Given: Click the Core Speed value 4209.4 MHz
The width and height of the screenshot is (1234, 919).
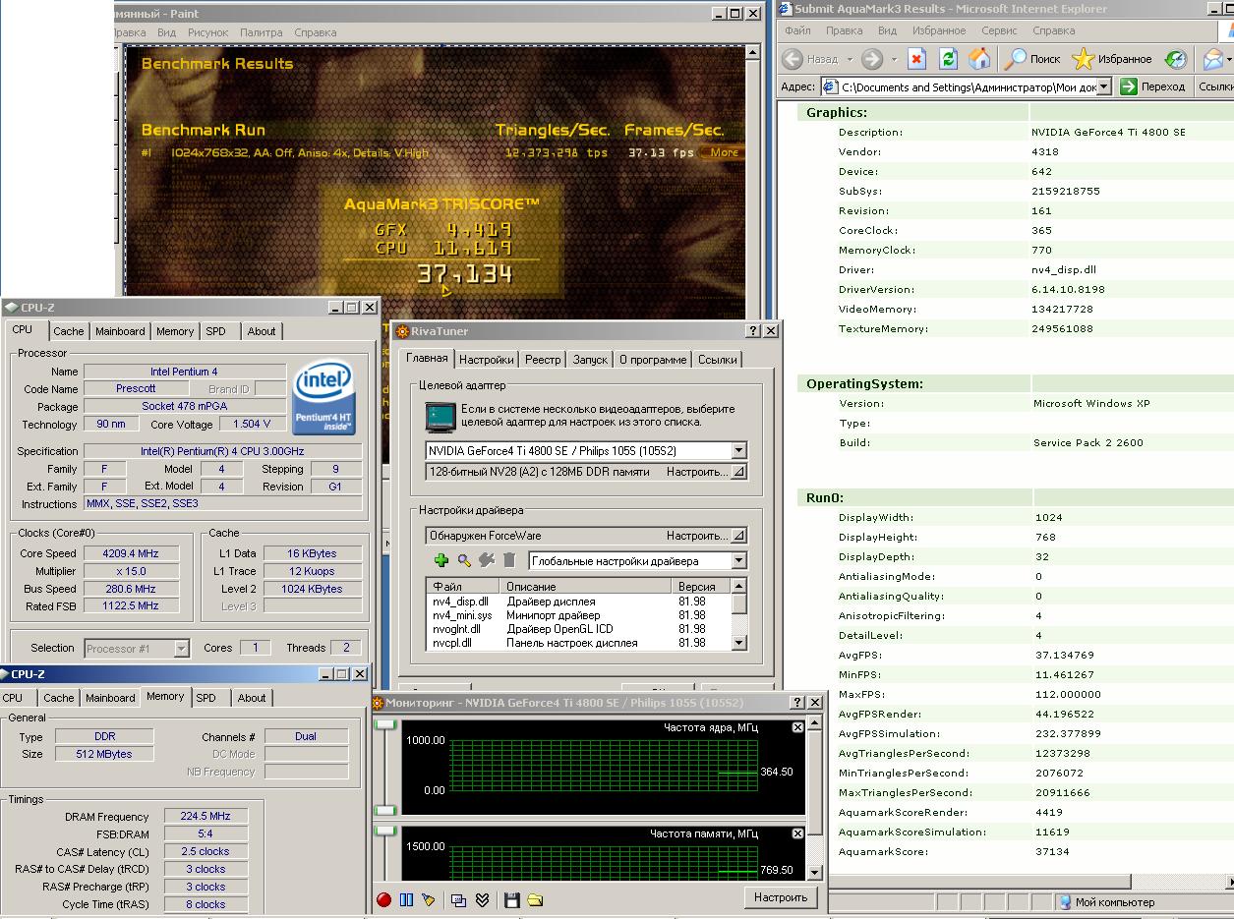Looking at the screenshot, I should tap(131, 553).
